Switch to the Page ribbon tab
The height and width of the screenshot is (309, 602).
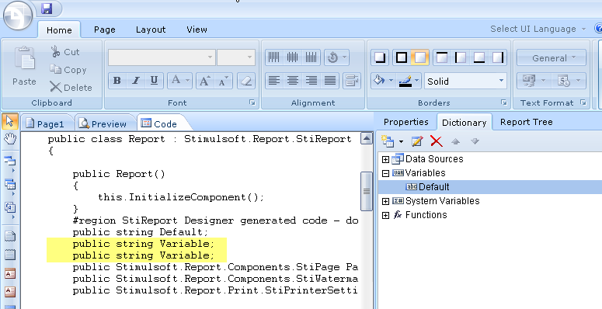[104, 30]
